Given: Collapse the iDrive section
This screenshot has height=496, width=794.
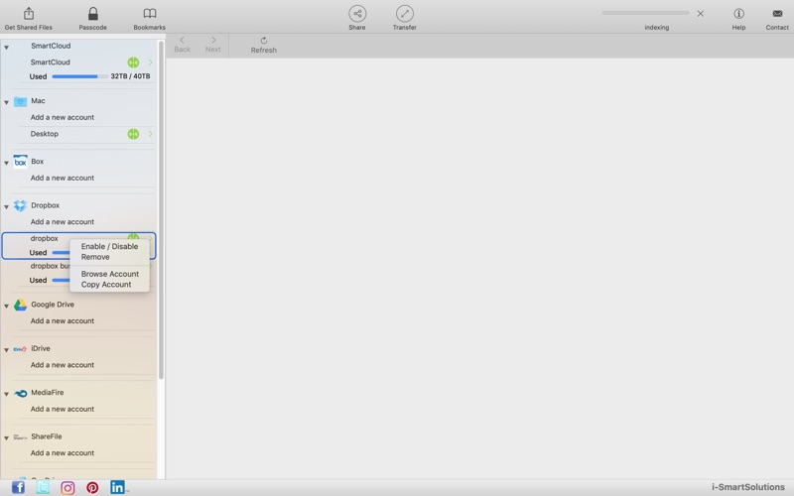Looking at the screenshot, I should click(x=7, y=350).
